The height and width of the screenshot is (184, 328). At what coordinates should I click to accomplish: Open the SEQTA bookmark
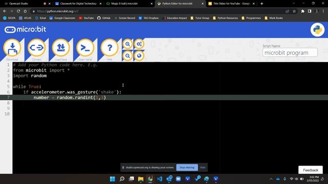coord(9,18)
